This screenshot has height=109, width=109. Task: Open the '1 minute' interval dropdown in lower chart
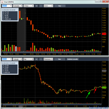click(x=17, y=59)
